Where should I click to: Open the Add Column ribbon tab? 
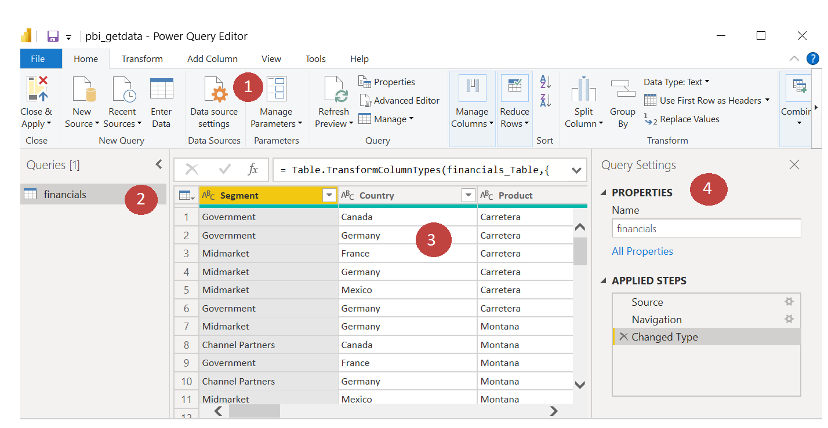click(x=212, y=58)
